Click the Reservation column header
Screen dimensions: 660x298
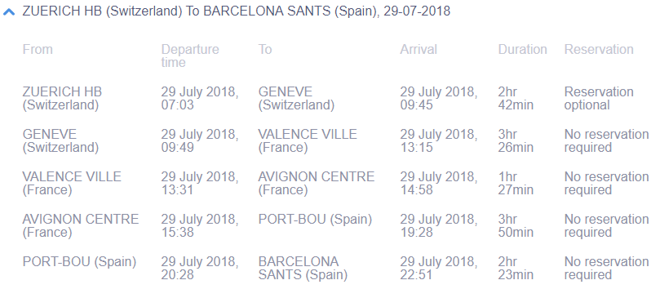(x=599, y=49)
